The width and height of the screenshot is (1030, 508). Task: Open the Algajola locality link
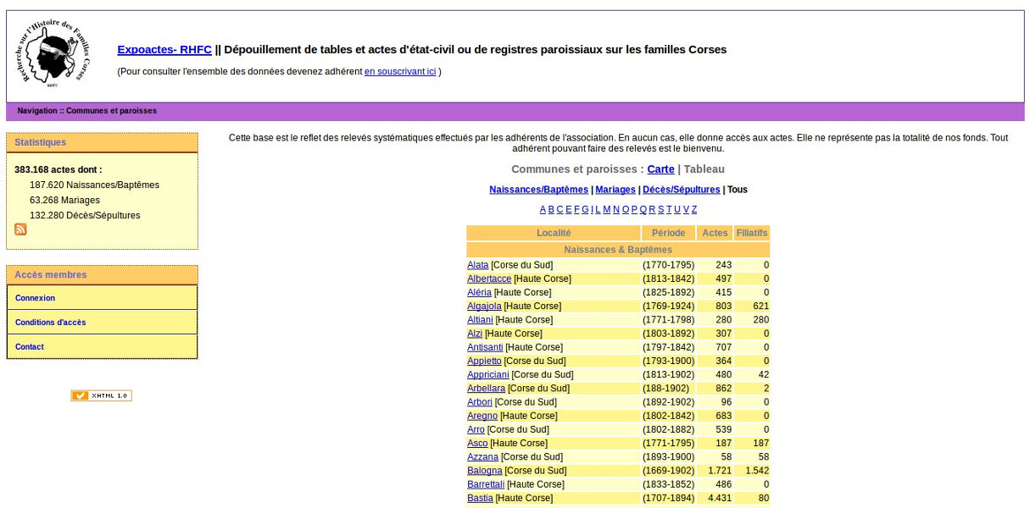tap(484, 306)
